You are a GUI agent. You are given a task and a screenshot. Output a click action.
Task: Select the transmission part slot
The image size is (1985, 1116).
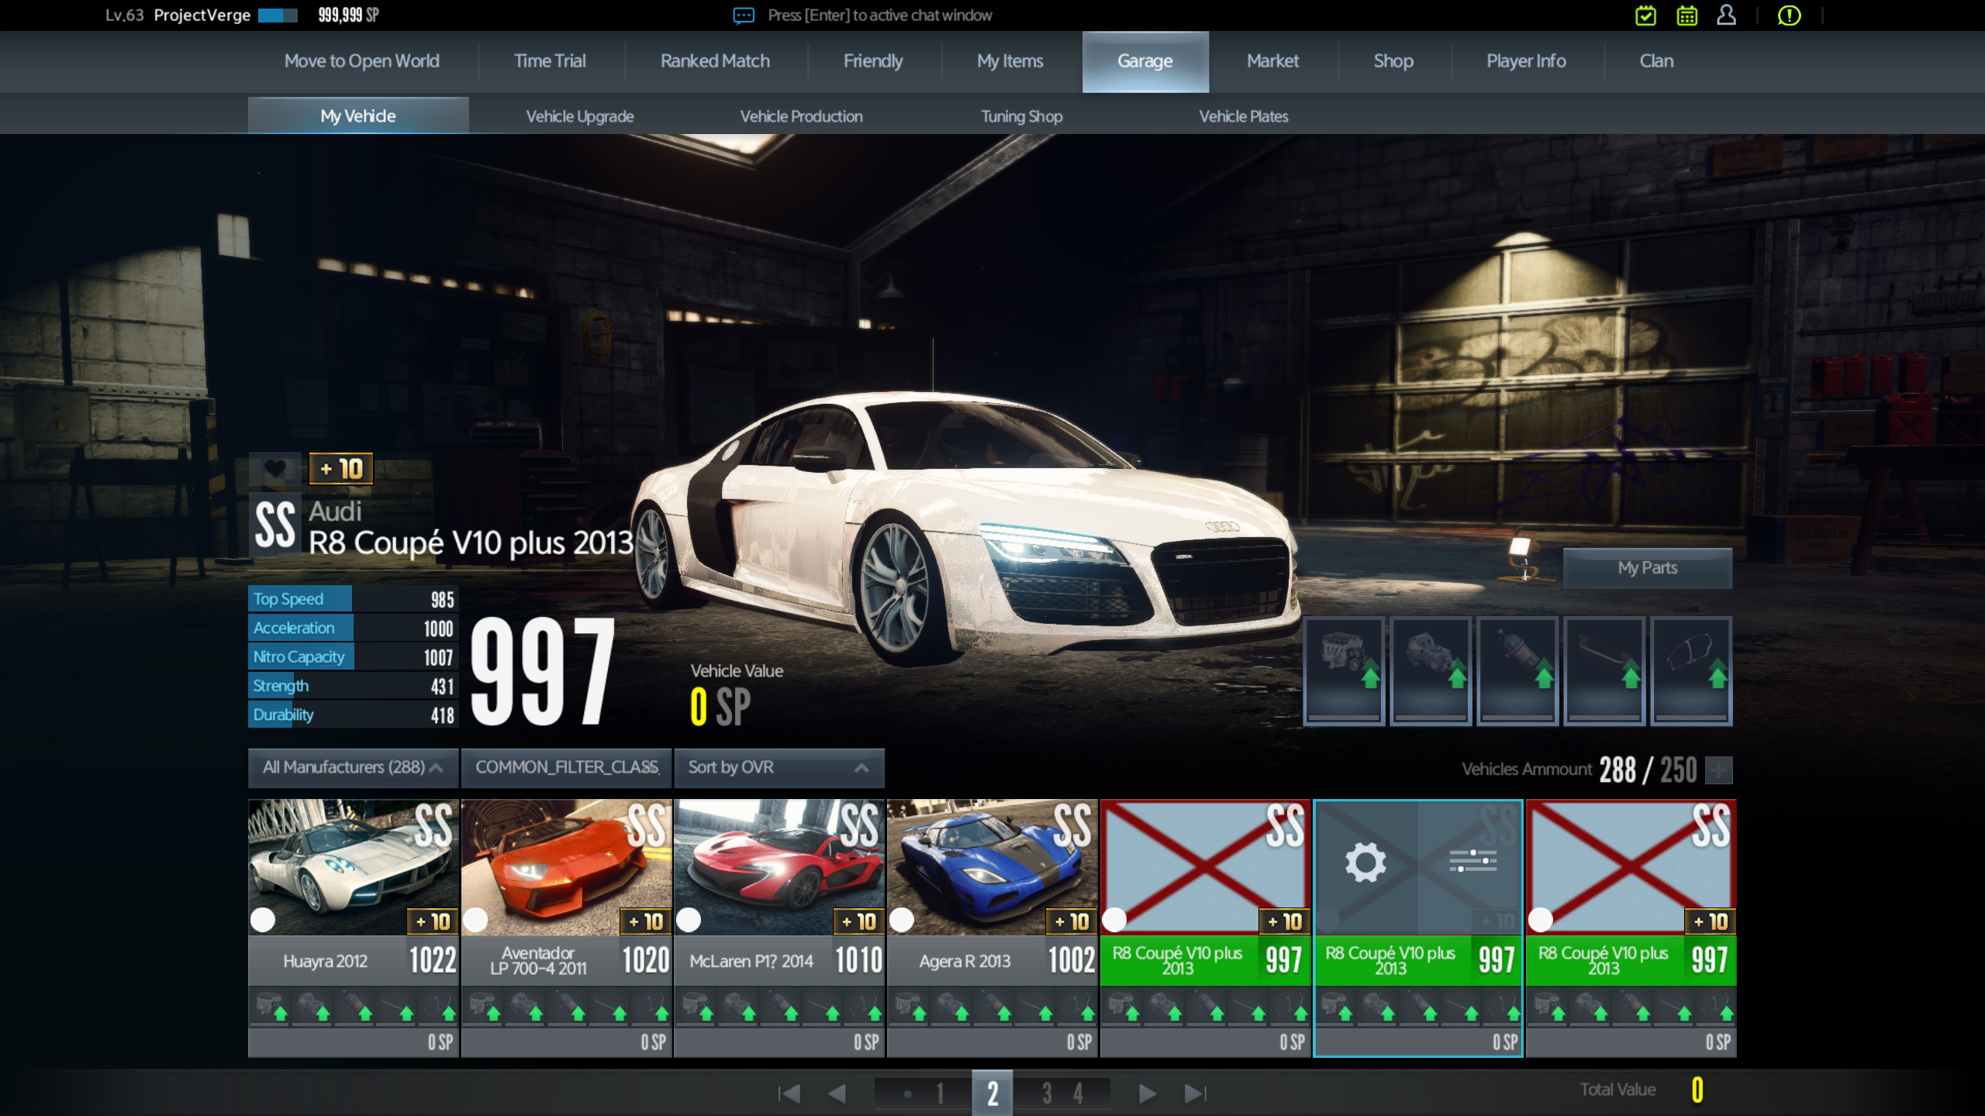point(1431,670)
